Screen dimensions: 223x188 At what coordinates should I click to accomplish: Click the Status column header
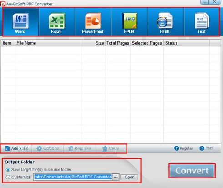click(187, 43)
